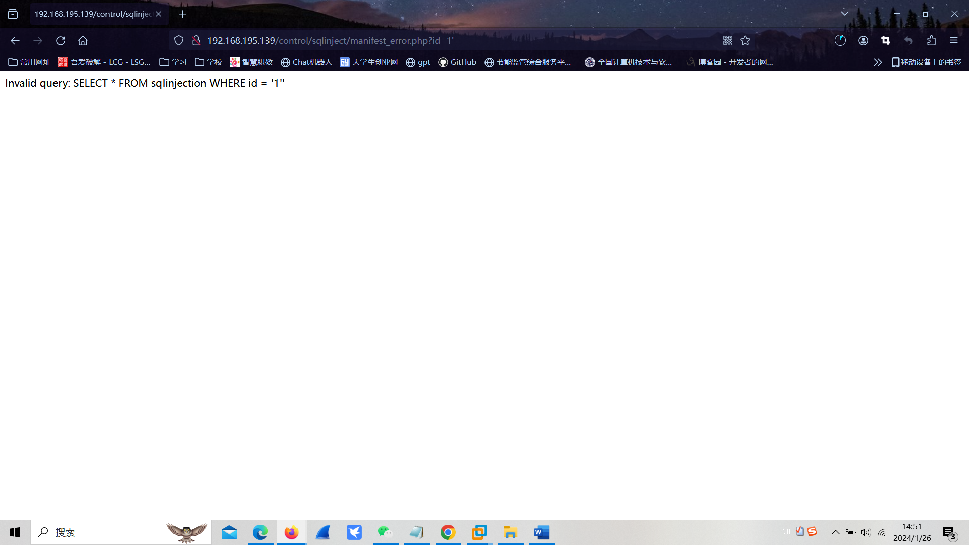Open Chrome from the taskbar
The height and width of the screenshot is (545, 969).
pyautogui.click(x=448, y=532)
